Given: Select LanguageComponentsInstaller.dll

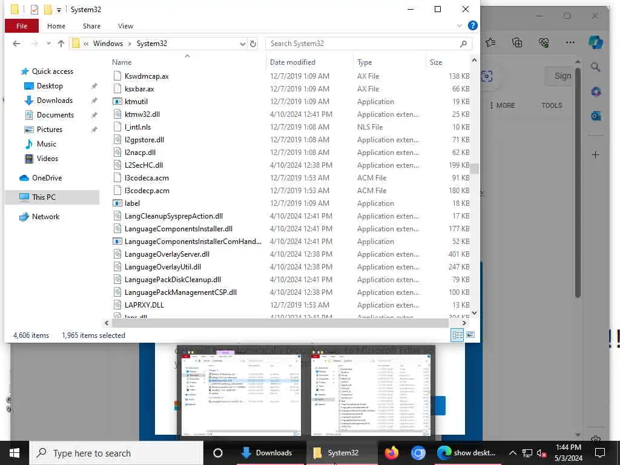Looking at the screenshot, I should pos(179,228).
